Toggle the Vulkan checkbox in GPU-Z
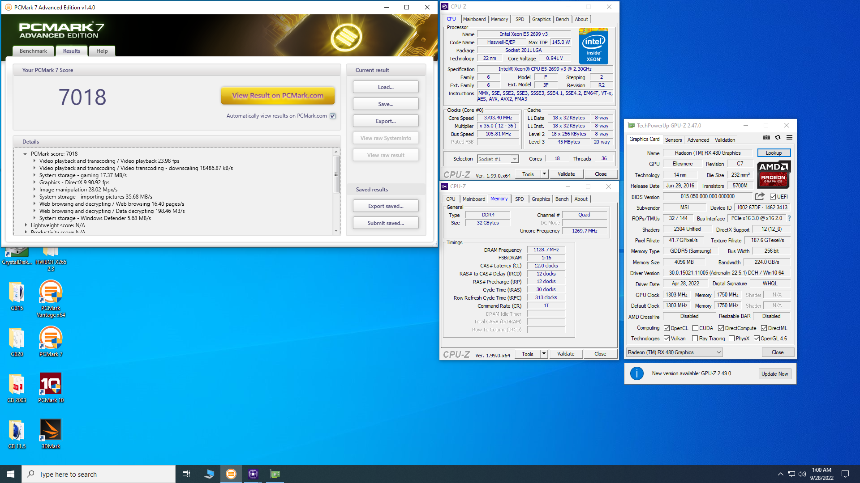The image size is (860, 483). 667,339
